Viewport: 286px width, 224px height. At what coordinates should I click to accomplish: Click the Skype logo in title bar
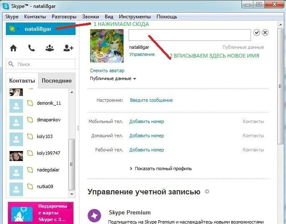pos(6,6)
